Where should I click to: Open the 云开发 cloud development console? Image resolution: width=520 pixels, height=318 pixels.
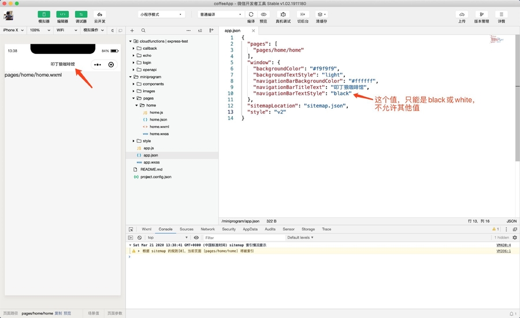coord(99,14)
